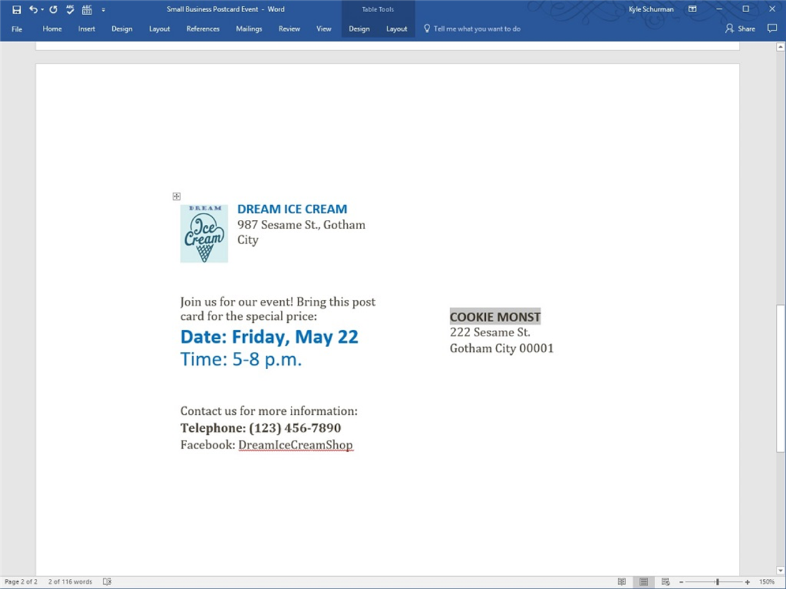This screenshot has width=786, height=589.
Task: Switch to Web Layout view
Action: [665, 581]
